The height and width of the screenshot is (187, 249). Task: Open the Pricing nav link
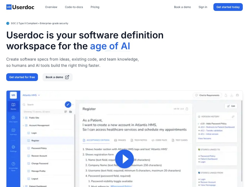(x=95, y=7)
